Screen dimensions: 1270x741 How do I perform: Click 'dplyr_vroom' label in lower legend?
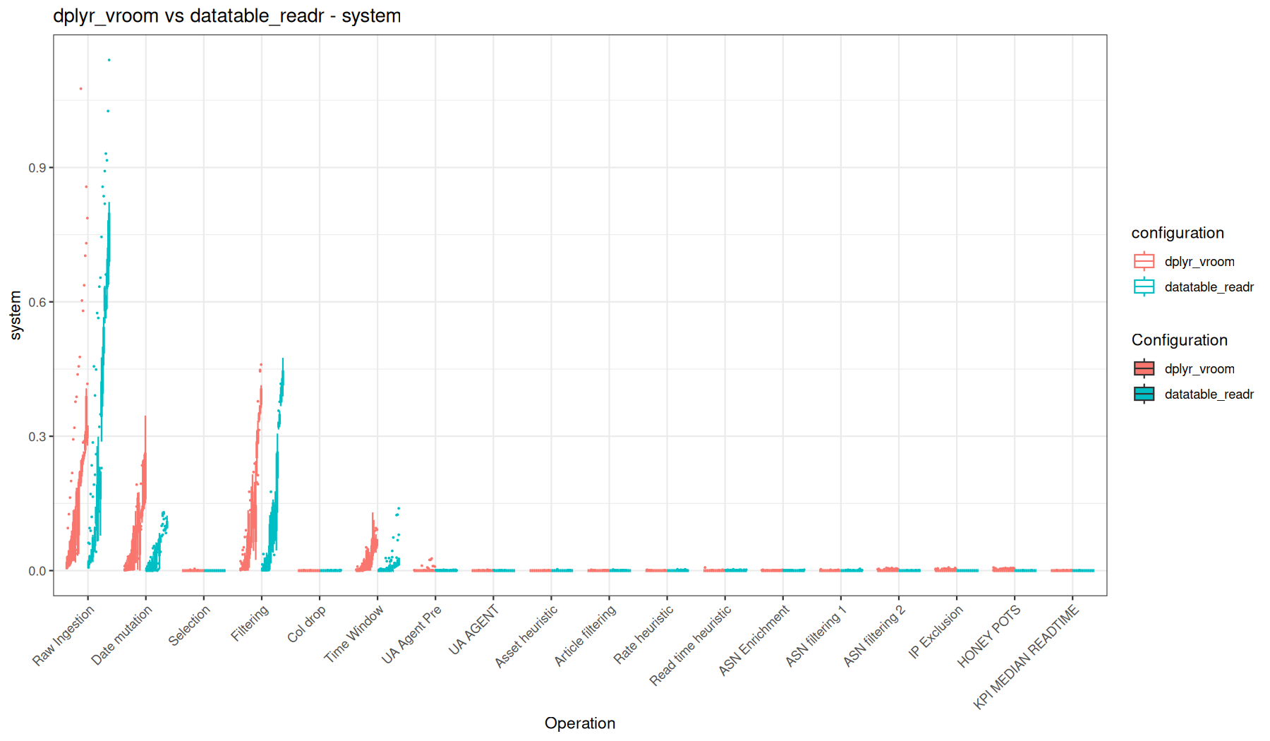click(x=1199, y=369)
